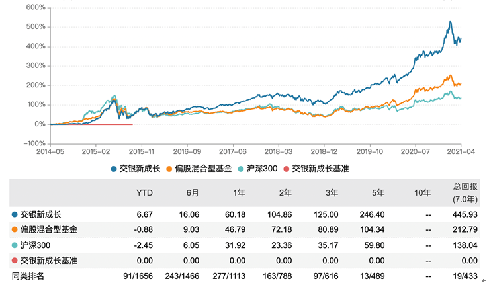Click 偏股混合型基金 YTD value -0.88
The height and width of the screenshot is (285, 487).
coord(143,229)
